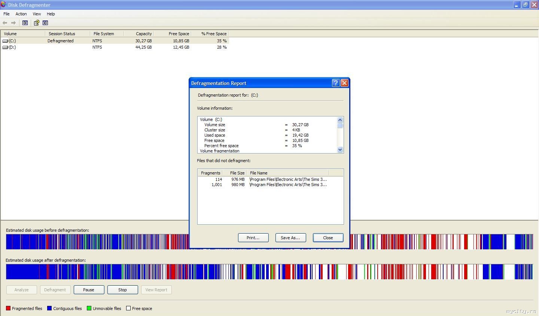Select the "(D:)" volume label in the list

click(x=12, y=47)
